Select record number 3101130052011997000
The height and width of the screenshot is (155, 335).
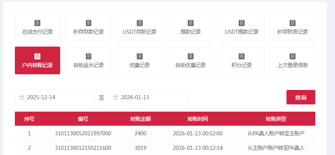click(x=83, y=133)
